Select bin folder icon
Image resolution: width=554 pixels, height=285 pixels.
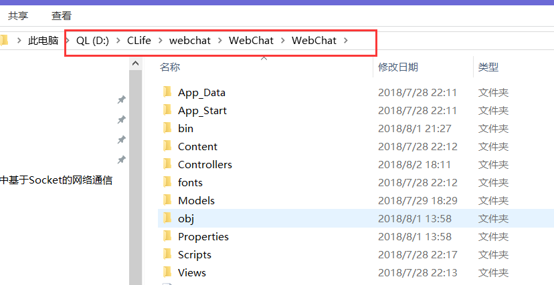point(167,128)
